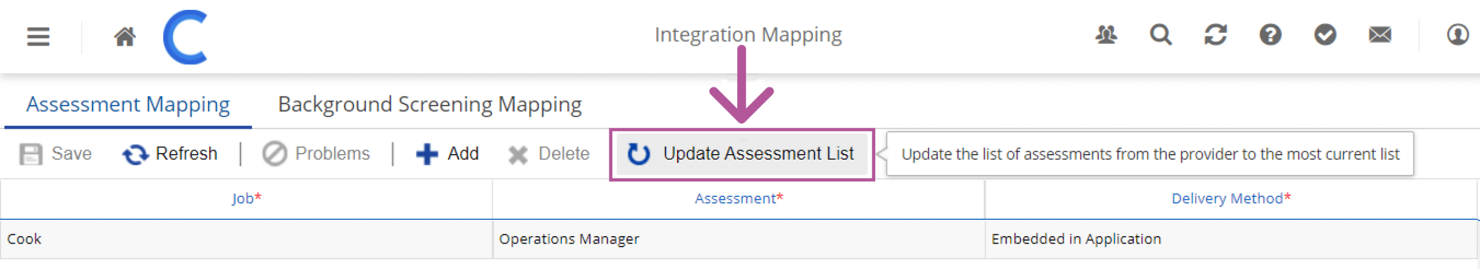Open the search magnifier icon
The height and width of the screenshot is (269, 1480).
pos(1160,35)
